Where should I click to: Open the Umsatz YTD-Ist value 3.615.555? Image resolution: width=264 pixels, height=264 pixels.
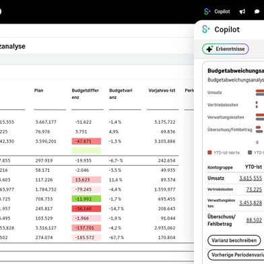[x=251, y=178]
